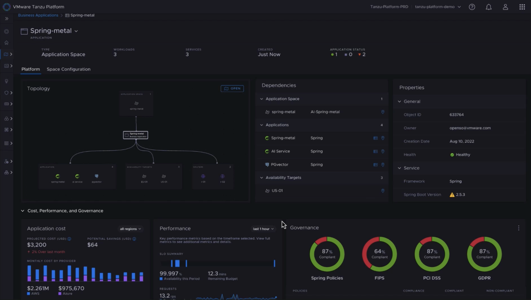Viewport: 531px width, 300px height.
Task: Switch to the Space Configuration tab
Action: coord(68,69)
